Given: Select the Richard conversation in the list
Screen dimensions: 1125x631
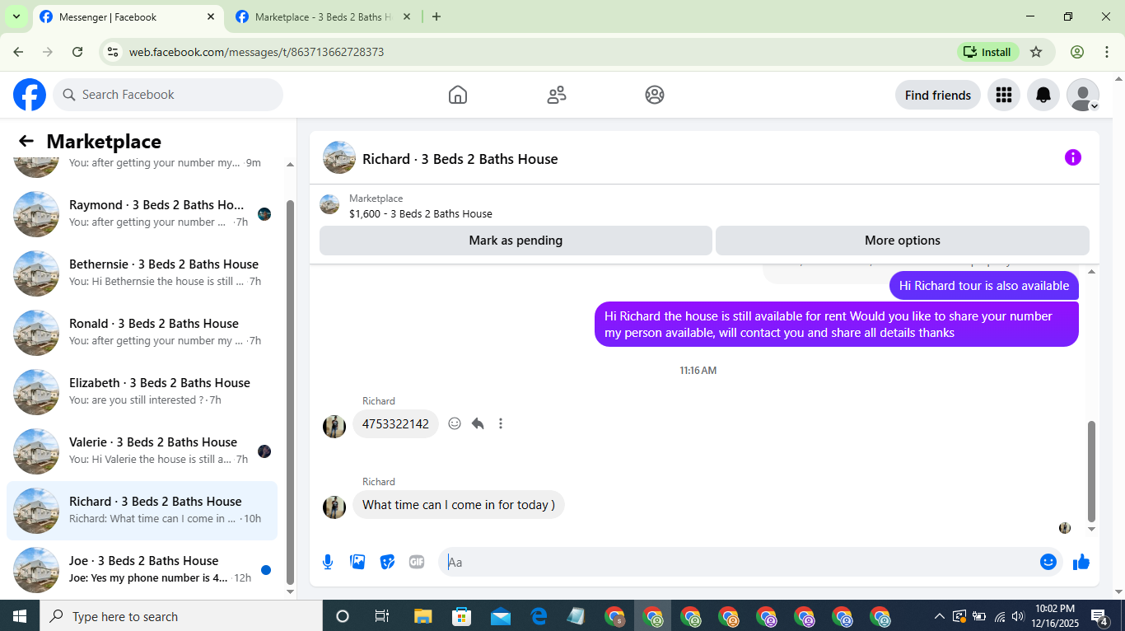Looking at the screenshot, I should [142, 511].
